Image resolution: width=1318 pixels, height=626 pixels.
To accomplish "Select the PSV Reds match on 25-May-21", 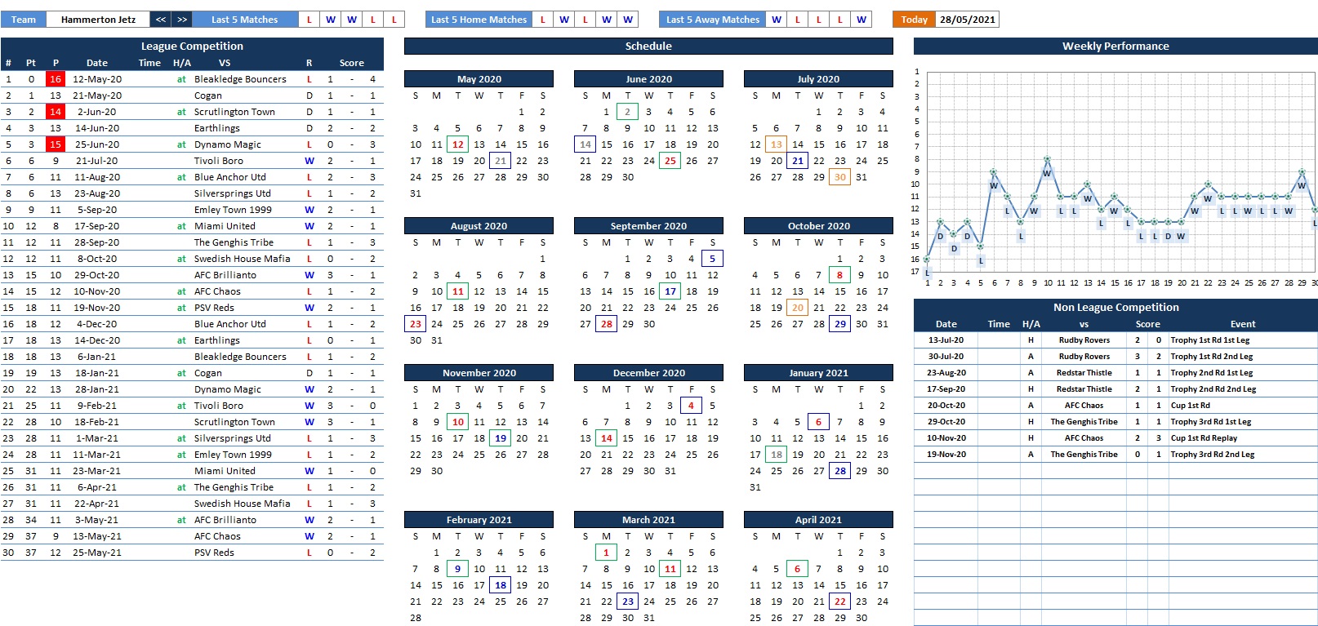I will coord(214,553).
